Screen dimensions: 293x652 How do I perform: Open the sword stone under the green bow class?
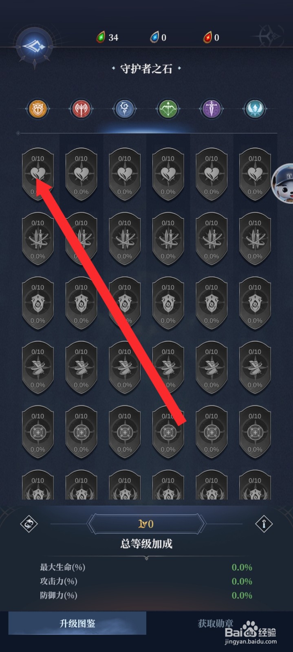(168, 239)
